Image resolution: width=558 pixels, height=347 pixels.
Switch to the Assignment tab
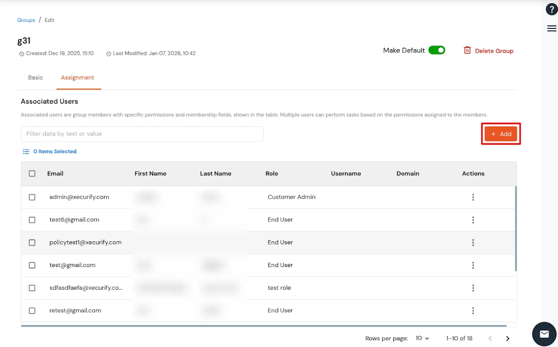coord(77,77)
